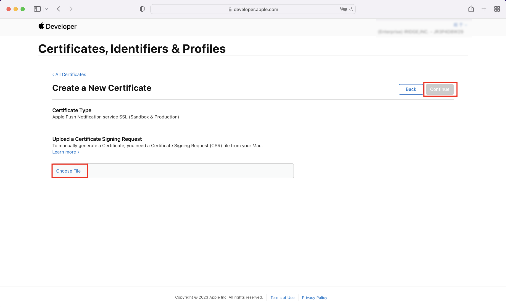
Task: Reload the page with refresh icon
Action: (351, 9)
